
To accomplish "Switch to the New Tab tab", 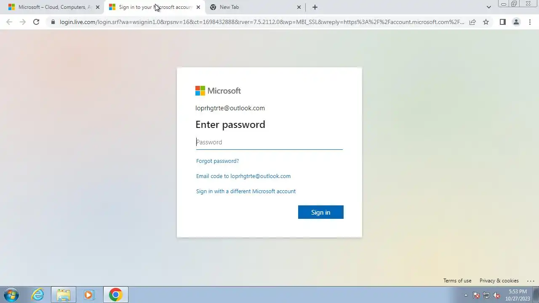I will point(256,7).
